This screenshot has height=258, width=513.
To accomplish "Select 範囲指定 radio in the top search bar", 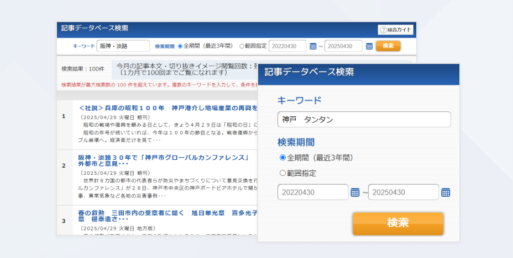I will click(x=242, y=46).
